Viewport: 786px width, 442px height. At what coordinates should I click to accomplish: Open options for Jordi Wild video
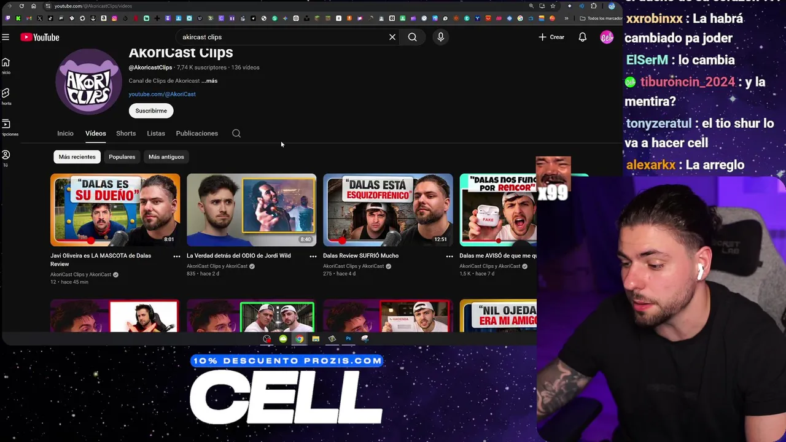pyautogui.click(x=313, y=256)
